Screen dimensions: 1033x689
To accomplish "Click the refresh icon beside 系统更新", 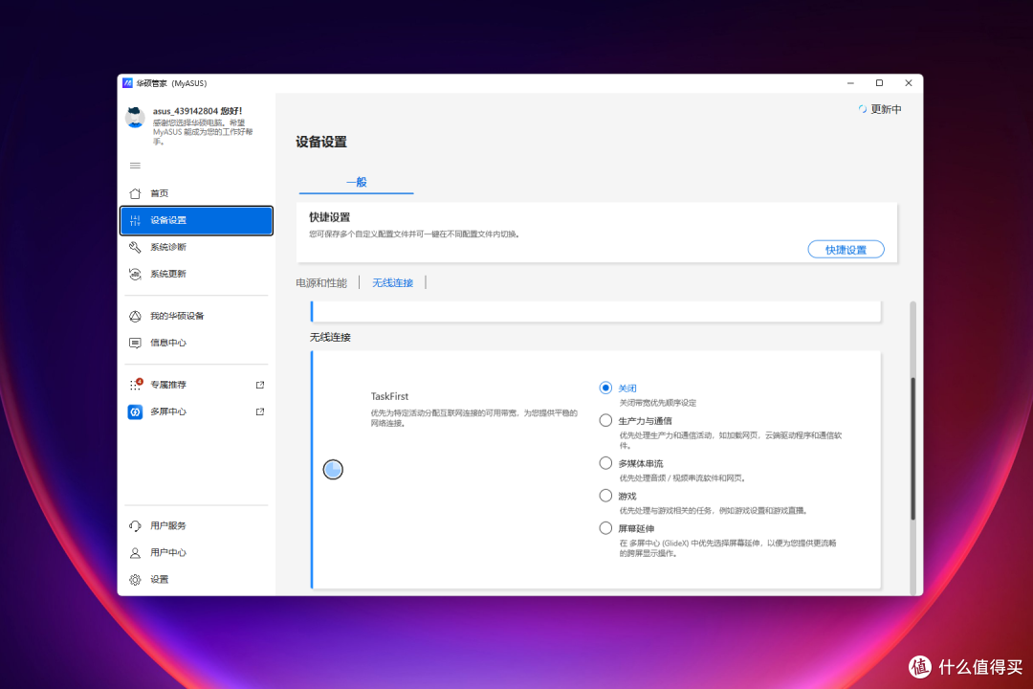I will tap(135, 274).
